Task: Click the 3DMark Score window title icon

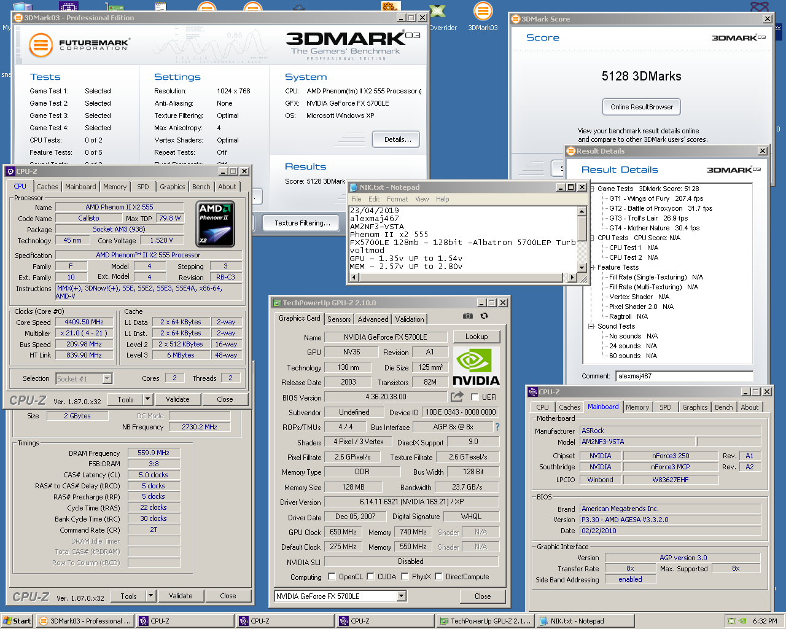Action: [516, 19]
